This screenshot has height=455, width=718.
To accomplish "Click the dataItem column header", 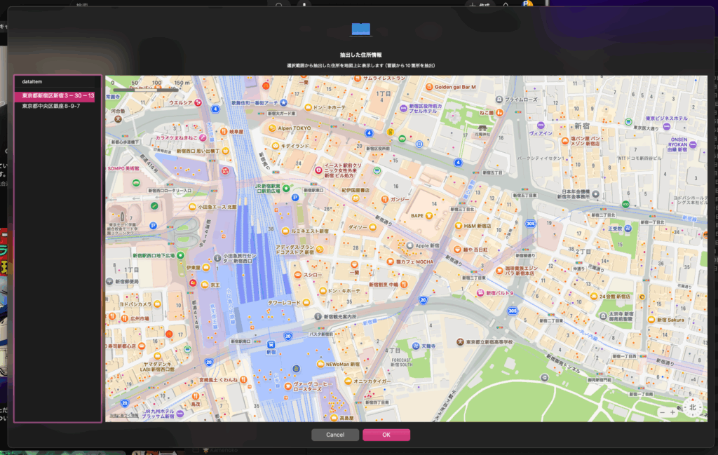I will [x=33, y=82].
